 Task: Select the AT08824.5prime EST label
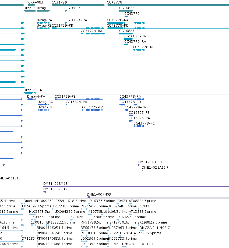click(142, 201)
